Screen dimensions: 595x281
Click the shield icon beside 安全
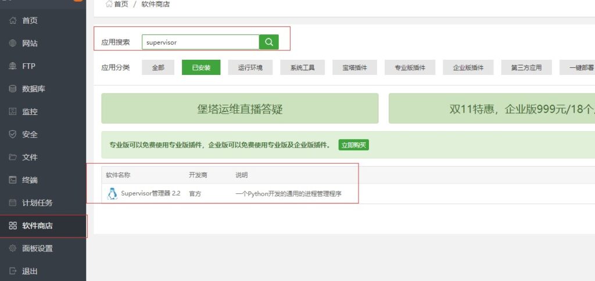click(13, 134)
